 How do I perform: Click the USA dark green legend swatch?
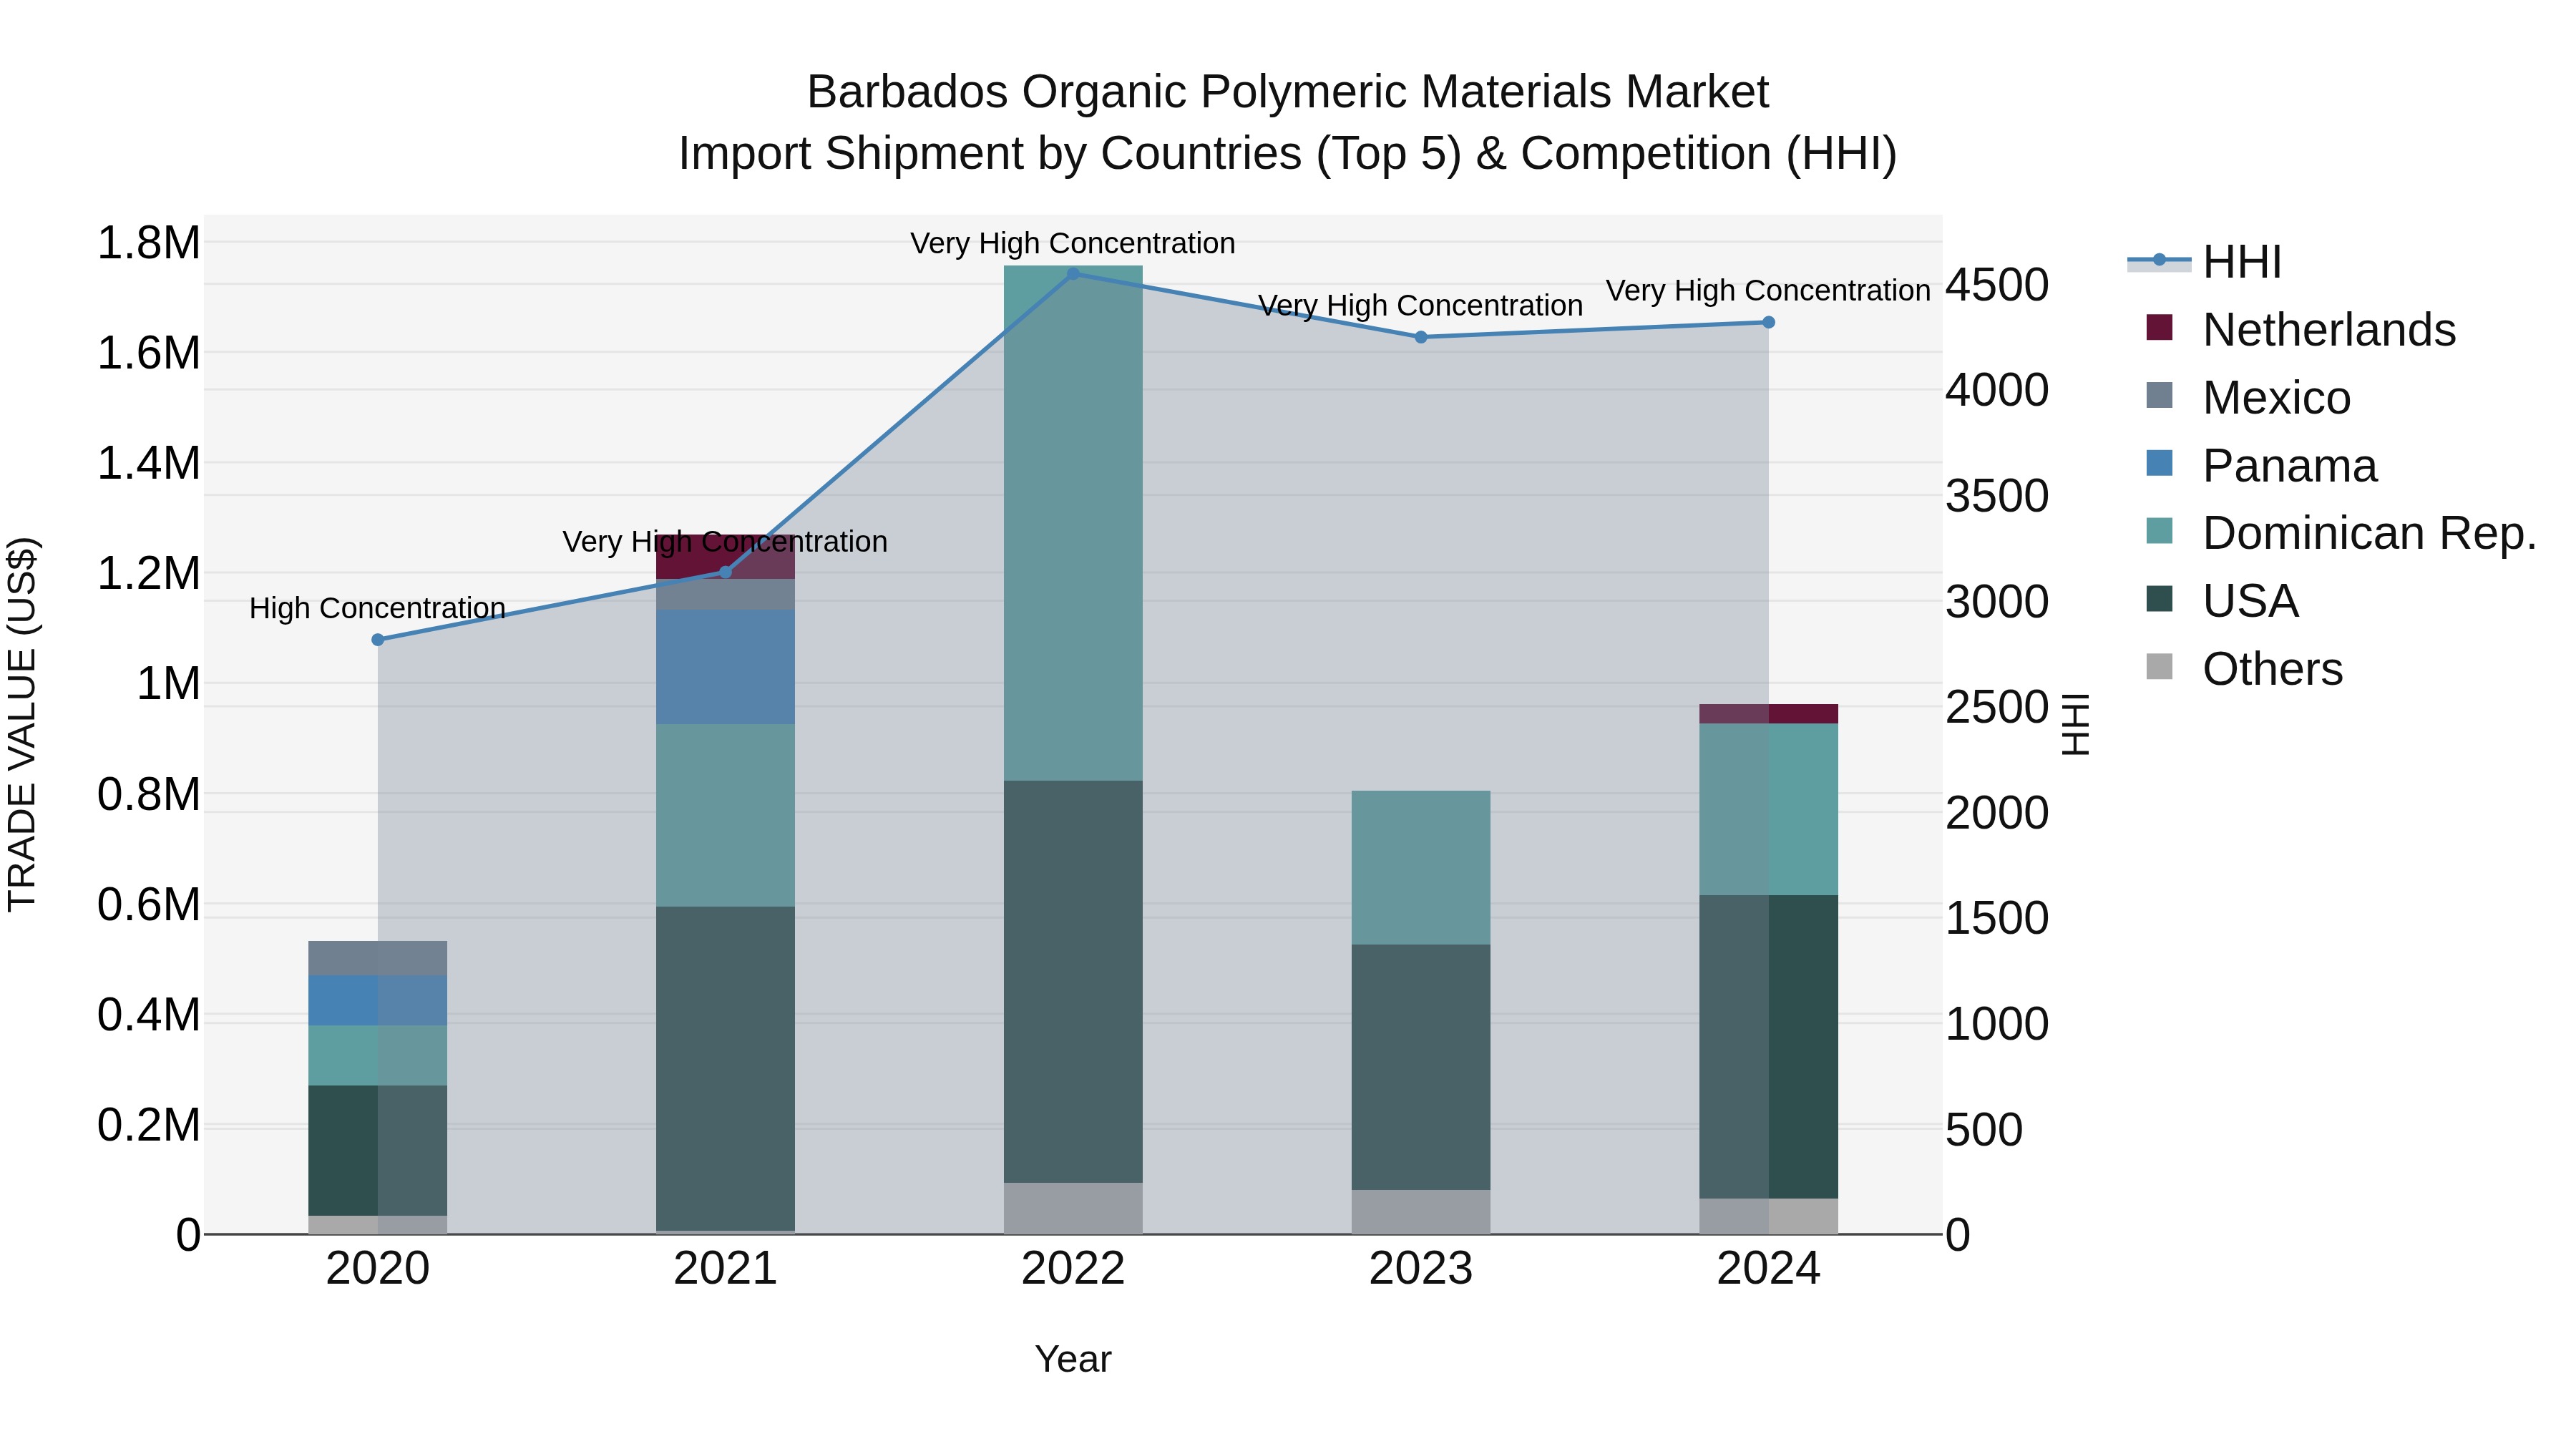(2160, 599)
